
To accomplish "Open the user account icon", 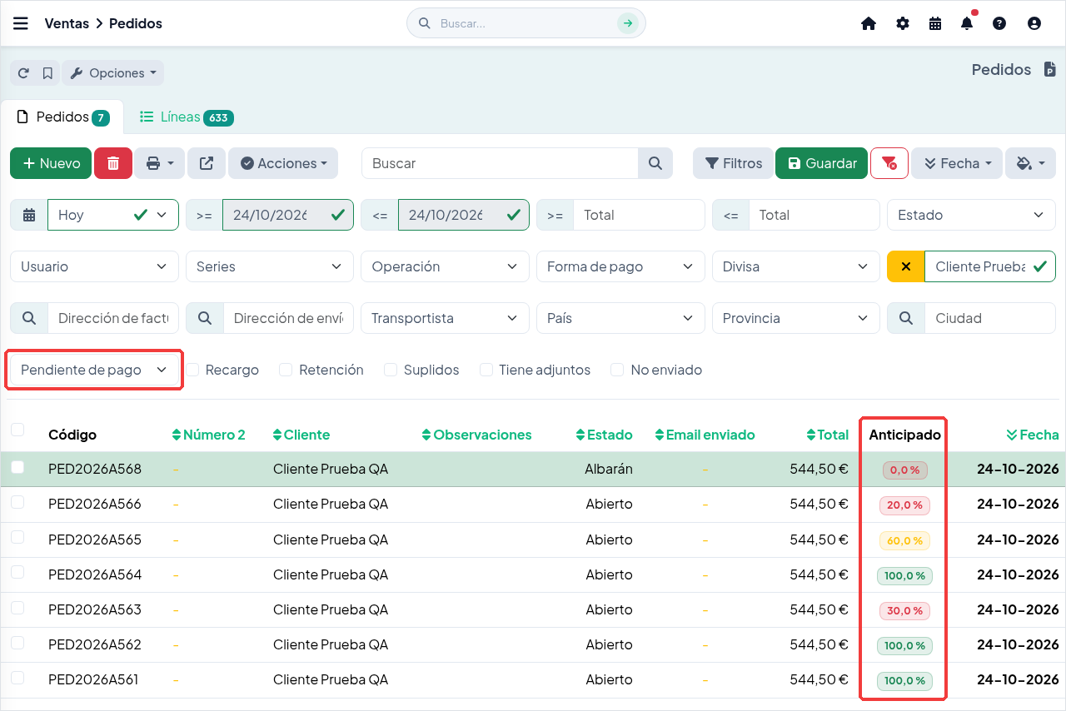I will click(x=1034, y=23).
